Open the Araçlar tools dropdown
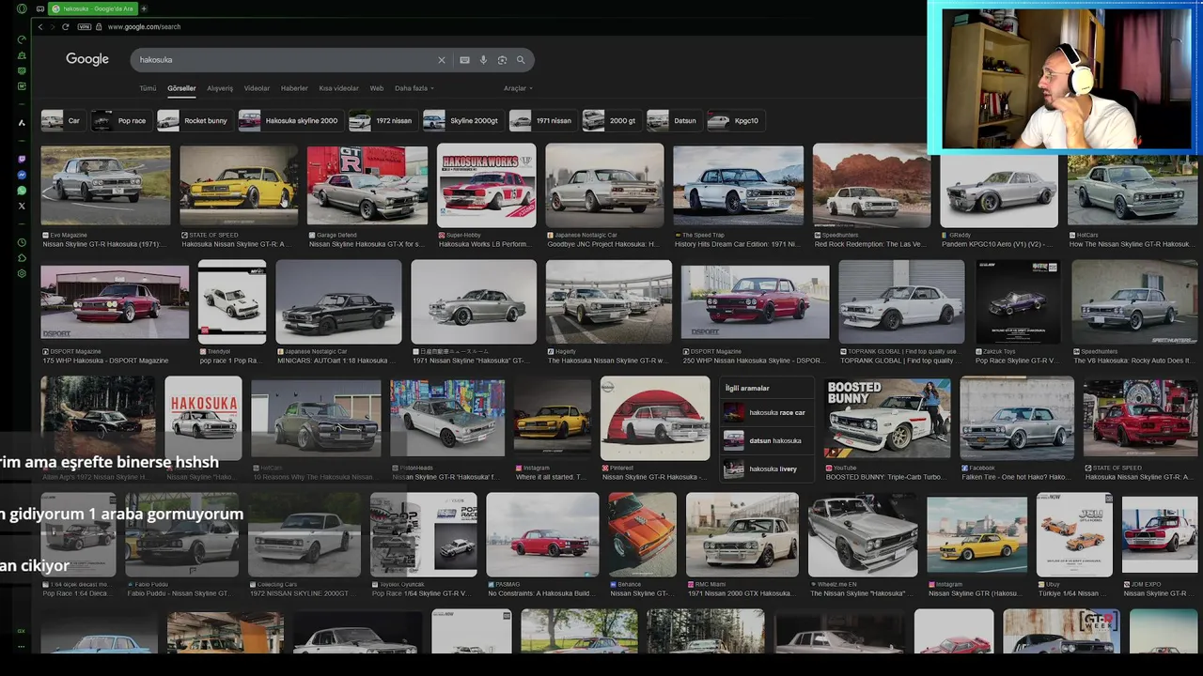The width and height of the screenshot is (1203, 676). pyautogui.click(x=518, y=88)
